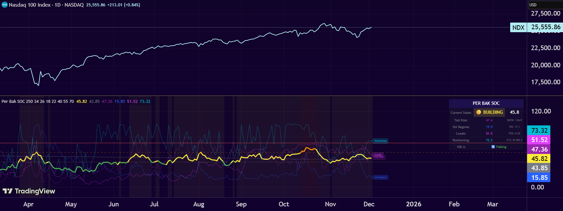This screenshot has width=563, height=211.
Task: Click the BUILDING current state text
Action: click(493, 112)
